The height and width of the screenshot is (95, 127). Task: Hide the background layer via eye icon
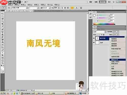click(x=94, y=43)
